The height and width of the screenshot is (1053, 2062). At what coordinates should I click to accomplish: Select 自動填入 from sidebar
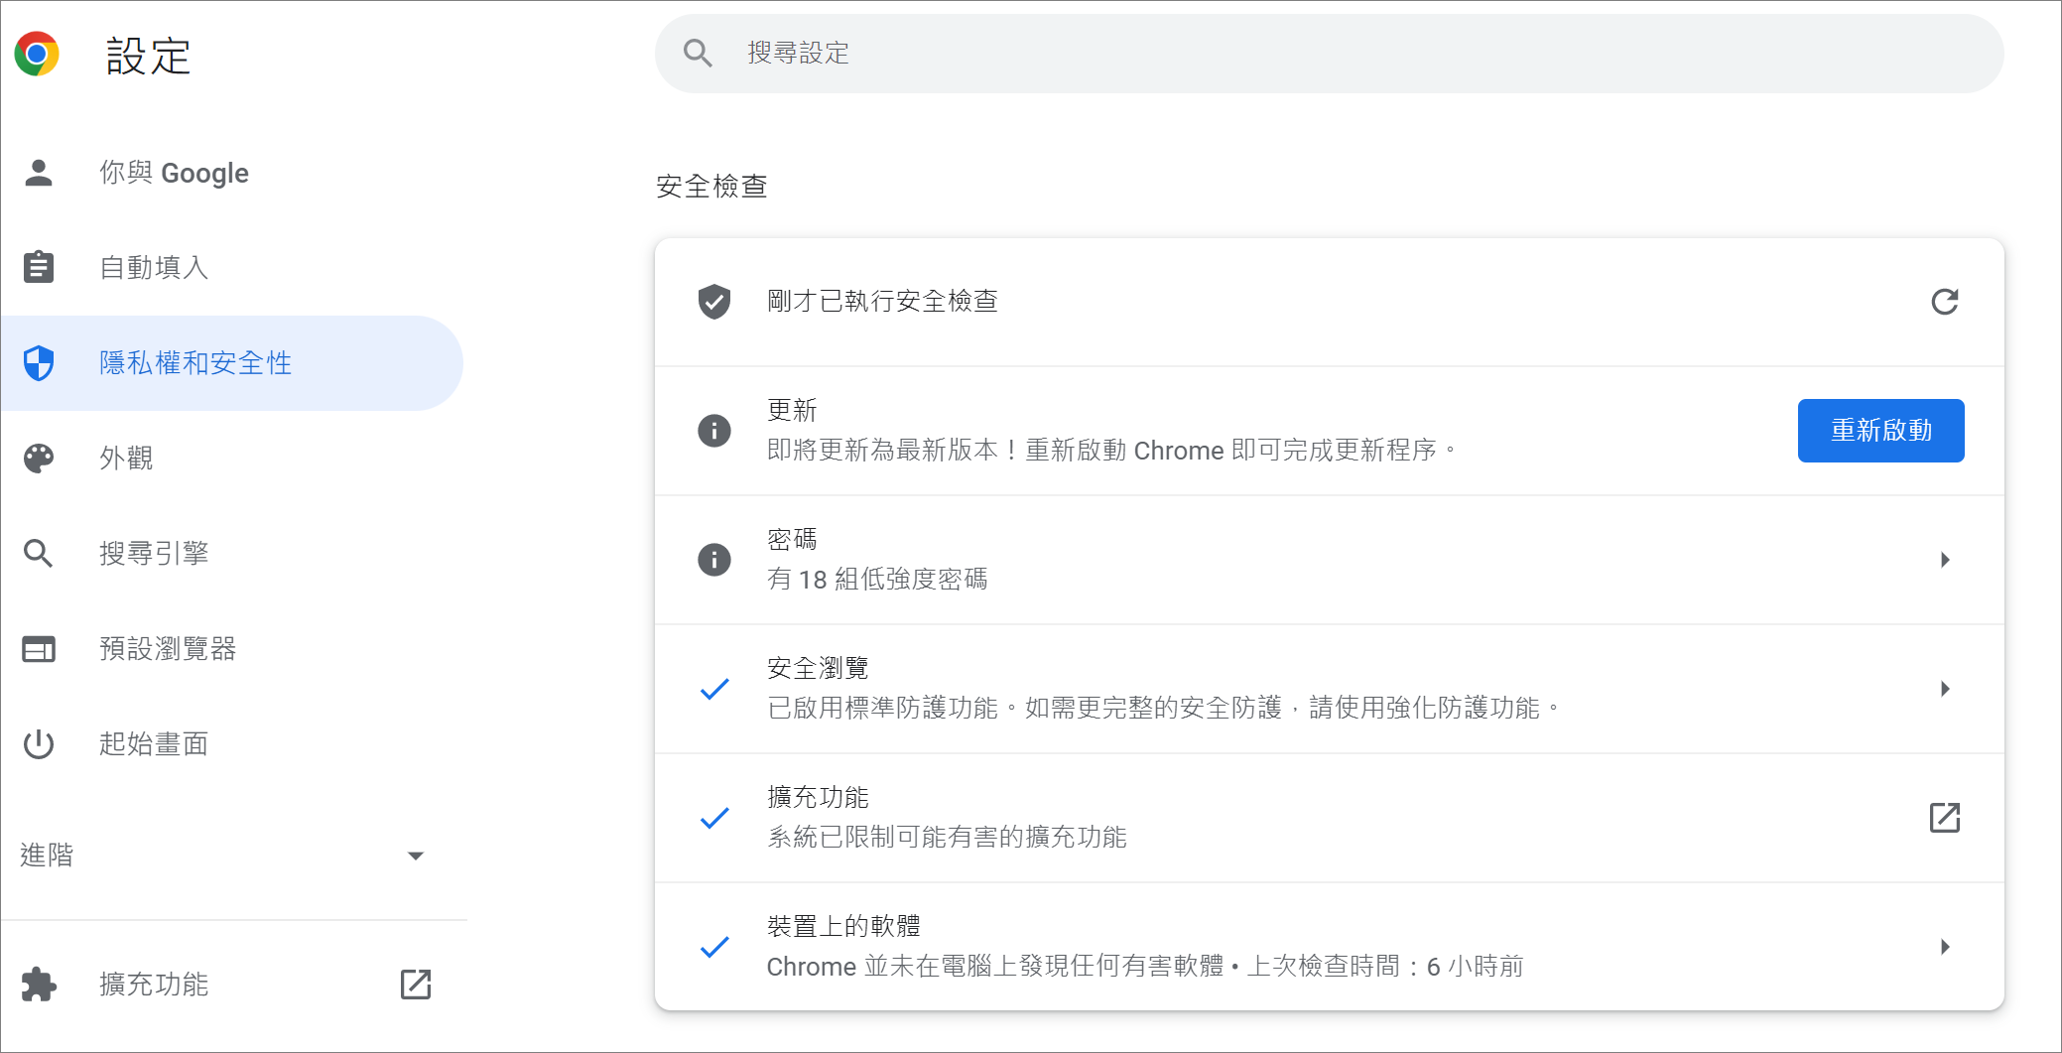(x=154, y=268)
